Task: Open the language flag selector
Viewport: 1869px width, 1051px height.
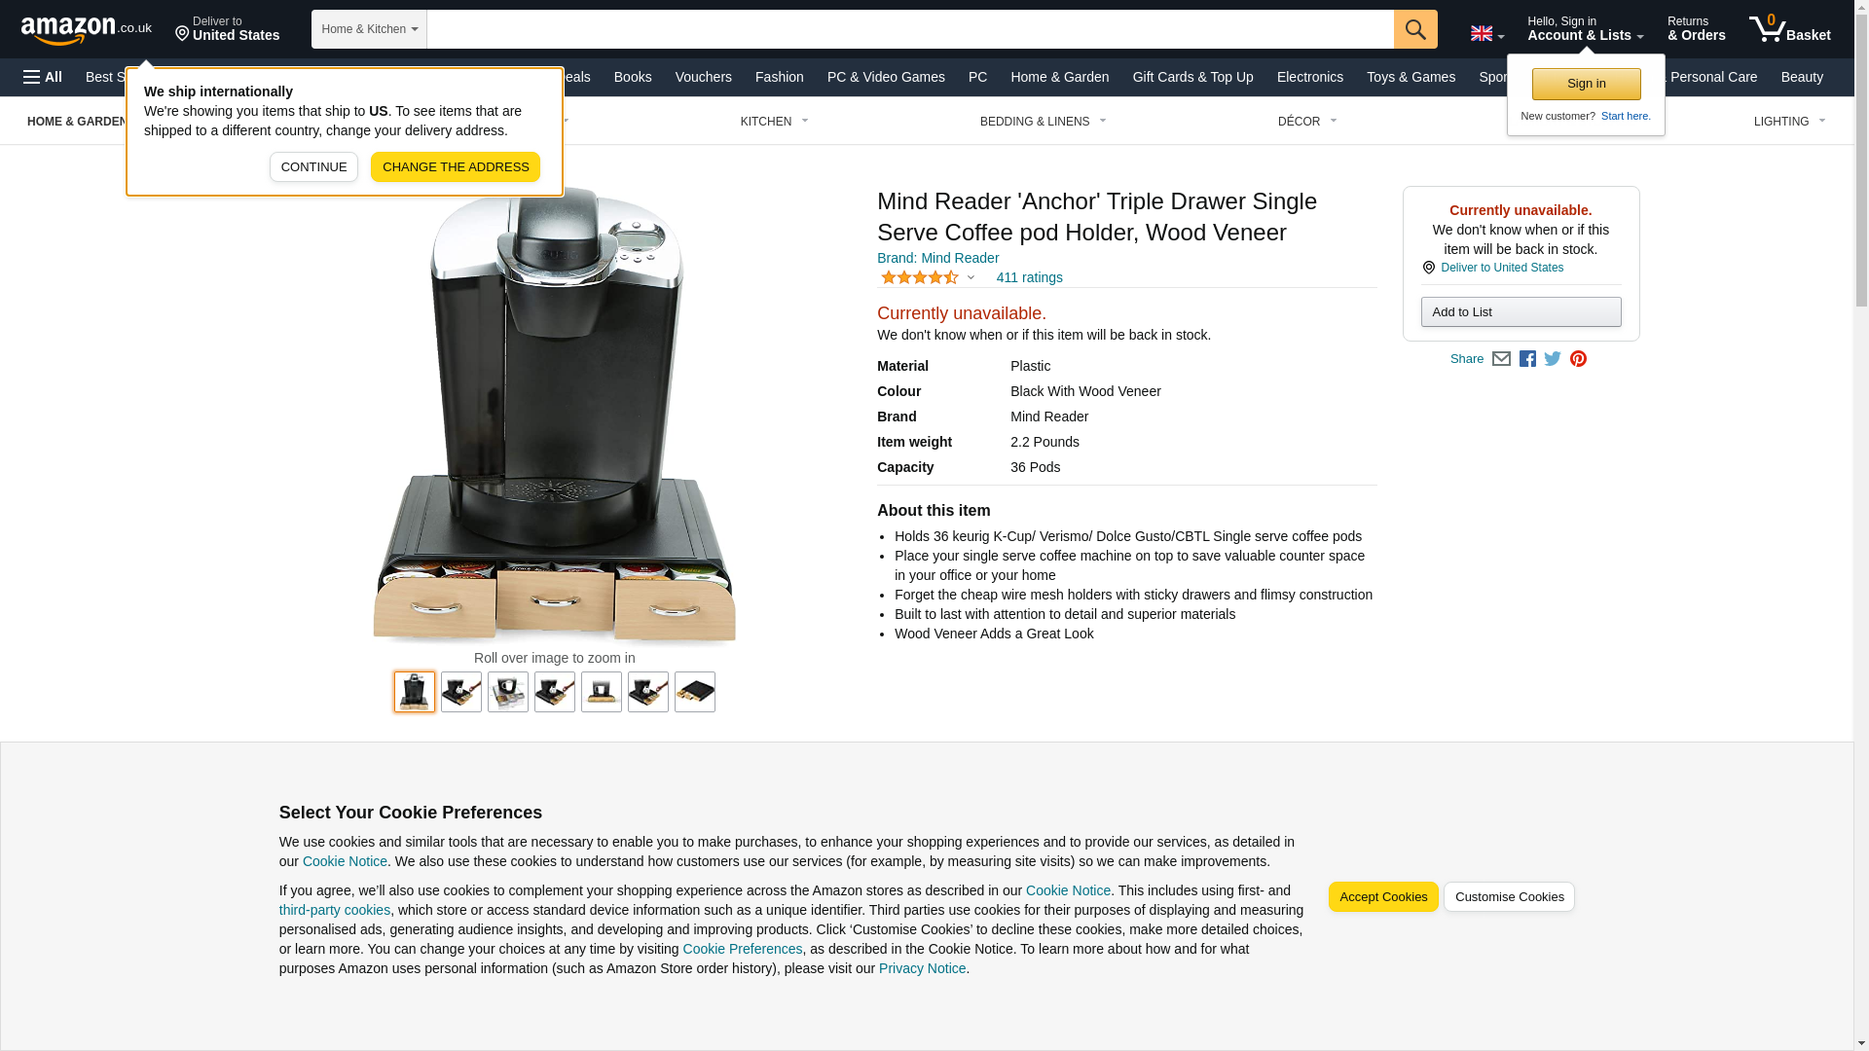Action: coord(1486,34)
